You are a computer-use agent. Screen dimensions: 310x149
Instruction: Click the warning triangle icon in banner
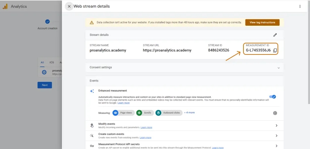pos(92,22)
